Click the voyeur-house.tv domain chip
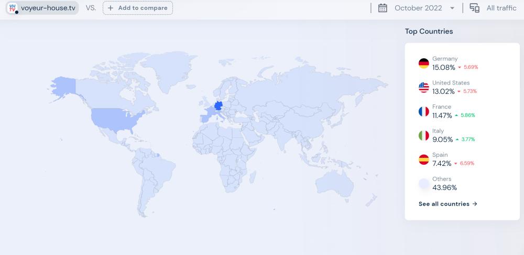The image size is (524, 255). coord(43,8)
